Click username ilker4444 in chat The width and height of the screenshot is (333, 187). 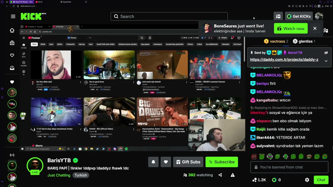(265, 138)
